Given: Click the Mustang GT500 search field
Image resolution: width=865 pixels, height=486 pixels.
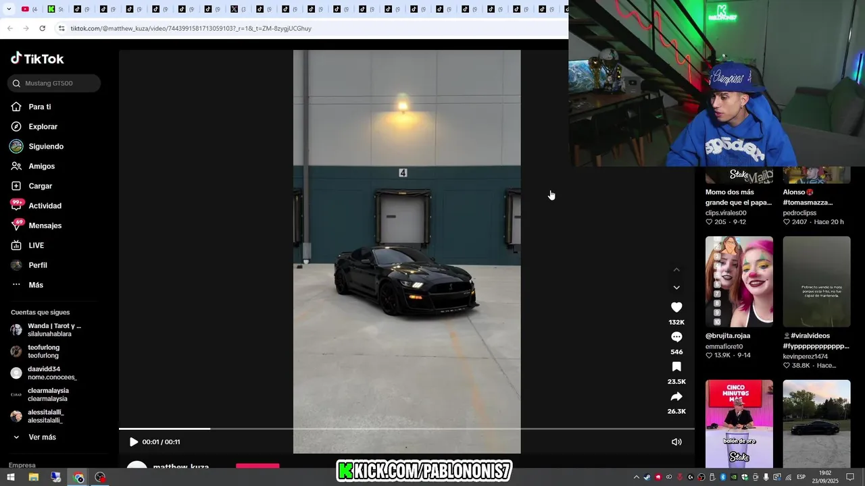Looking at the screenshot, I should 54,83.
